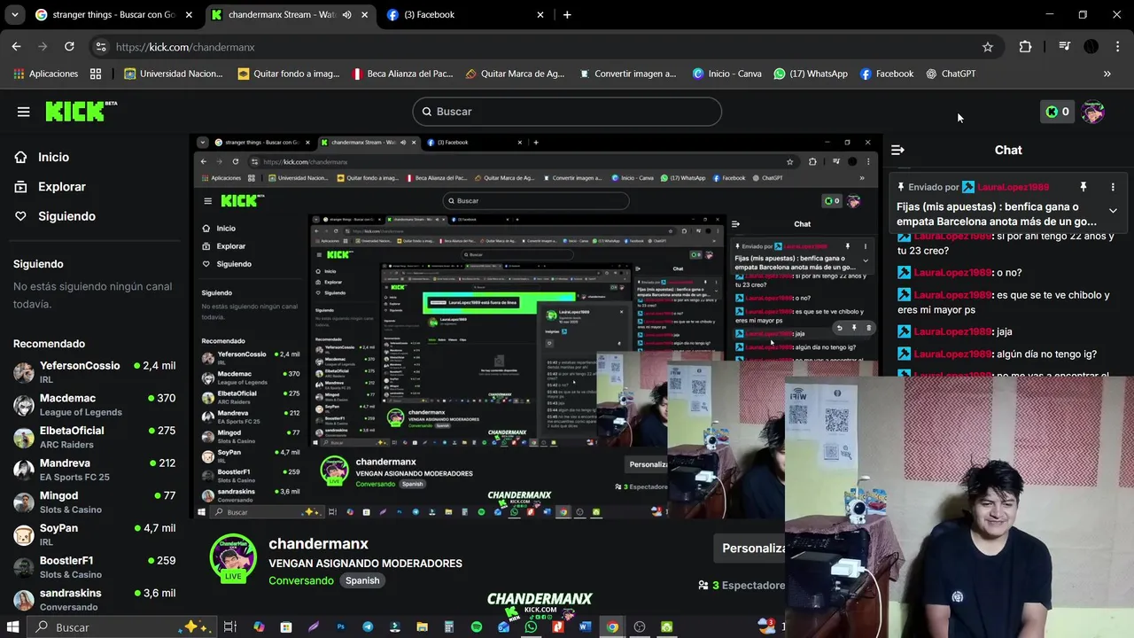
Task: Open the tab search dropdown arrow
Action: point(13,15)
